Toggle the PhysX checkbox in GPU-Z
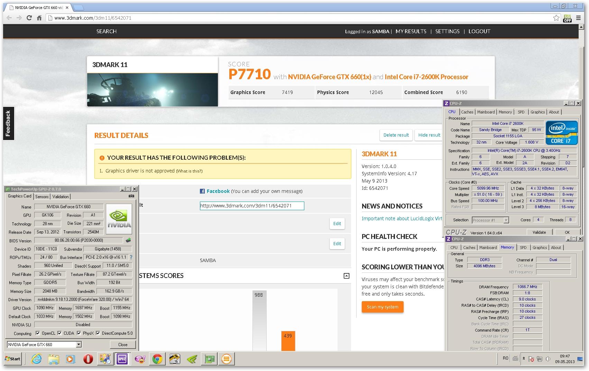 (79, 333)
